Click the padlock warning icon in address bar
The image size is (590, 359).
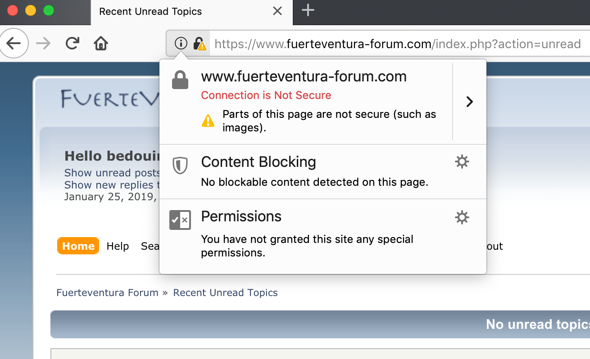point(199,44)
